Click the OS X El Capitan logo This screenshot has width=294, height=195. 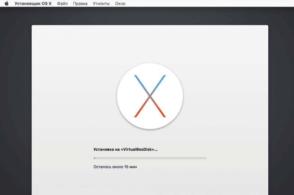pos(150,96)
